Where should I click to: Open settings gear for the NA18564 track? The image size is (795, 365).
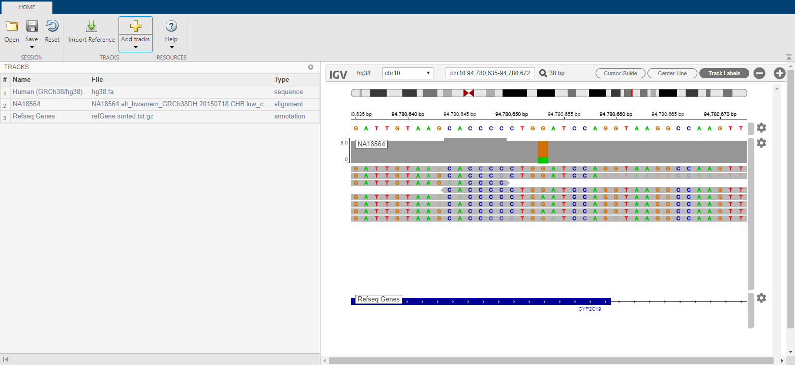click(761, 143)
